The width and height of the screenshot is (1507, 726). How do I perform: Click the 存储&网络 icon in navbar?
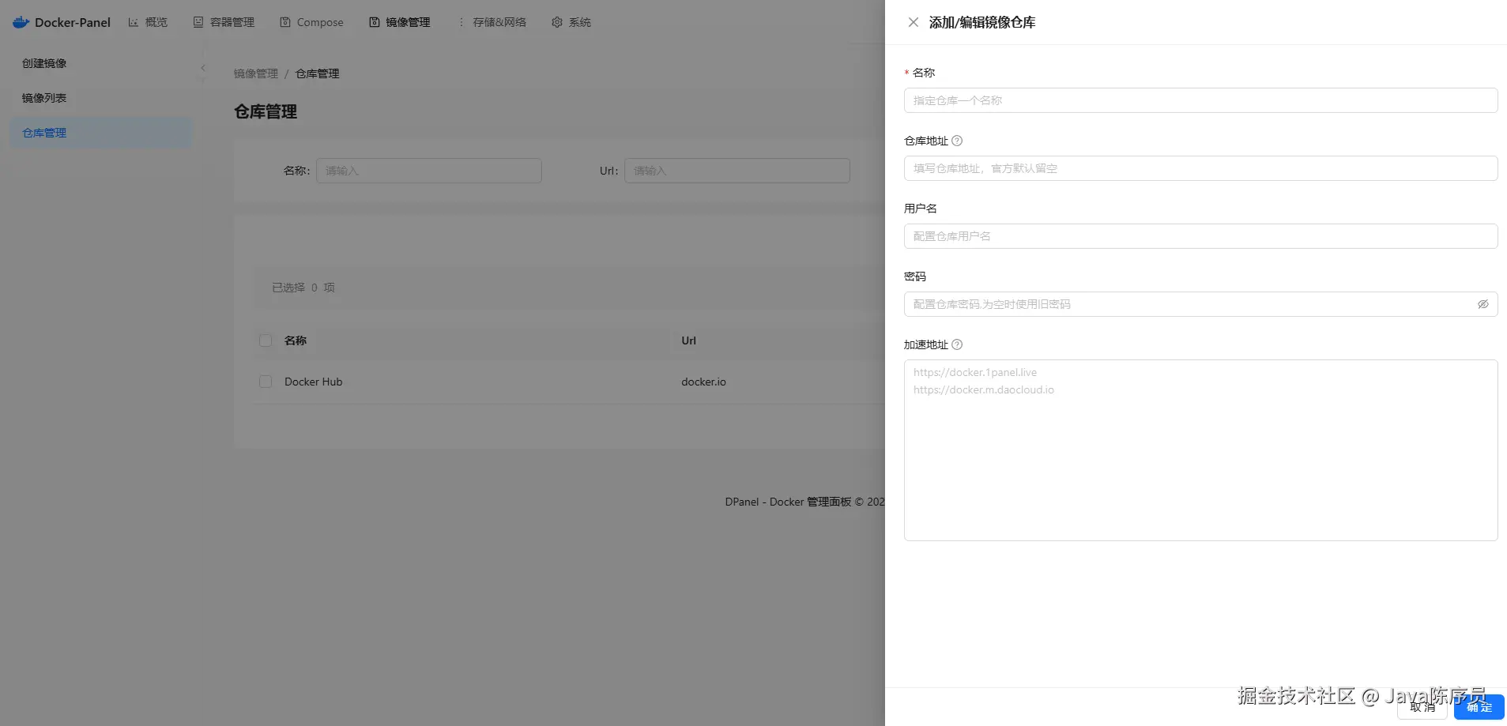click(462, 22)
